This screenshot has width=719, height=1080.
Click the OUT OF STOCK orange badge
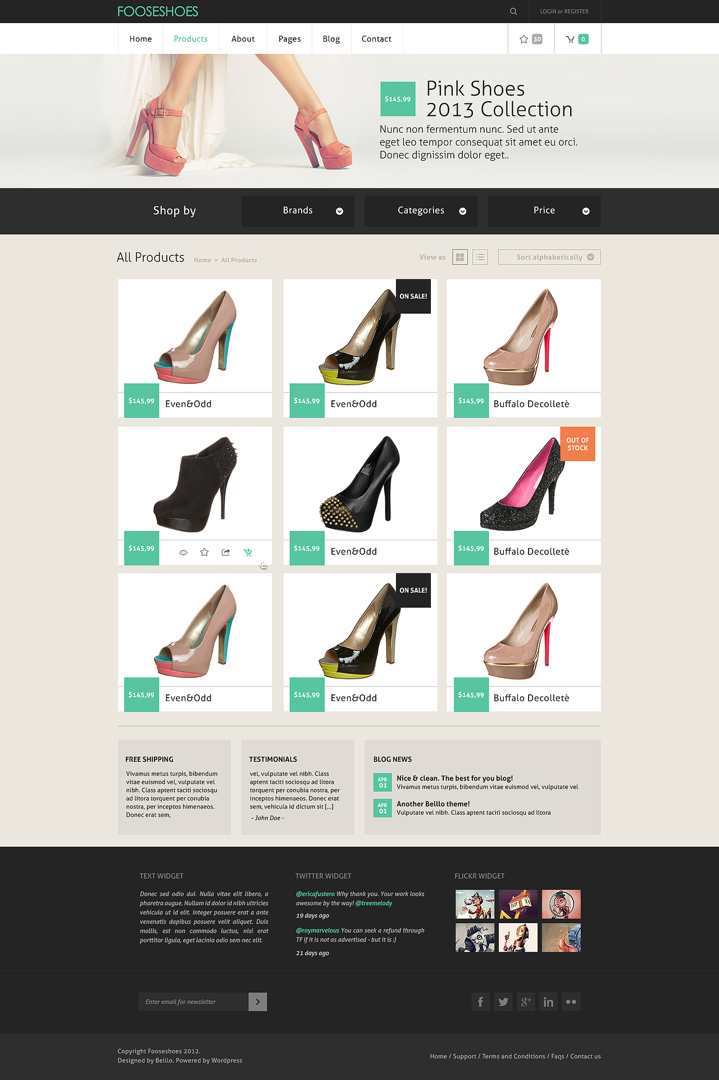click(577, 444)
